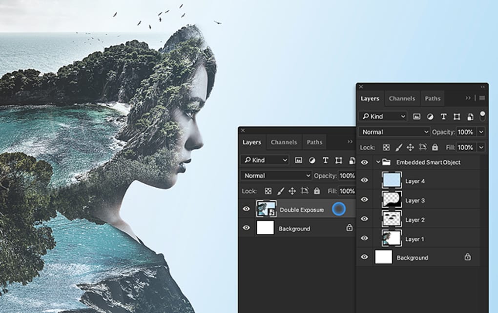Enable lock transparent pixels
This screenshot has width=498, height=313.
387,147
